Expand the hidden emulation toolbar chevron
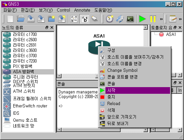 coord(161,19)
